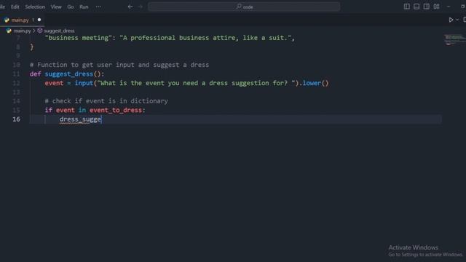Click the 'suggest_dress' function name
466x262 pixels.
69,74
